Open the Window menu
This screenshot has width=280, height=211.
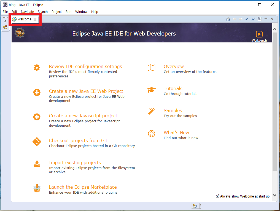coord(81,12)
